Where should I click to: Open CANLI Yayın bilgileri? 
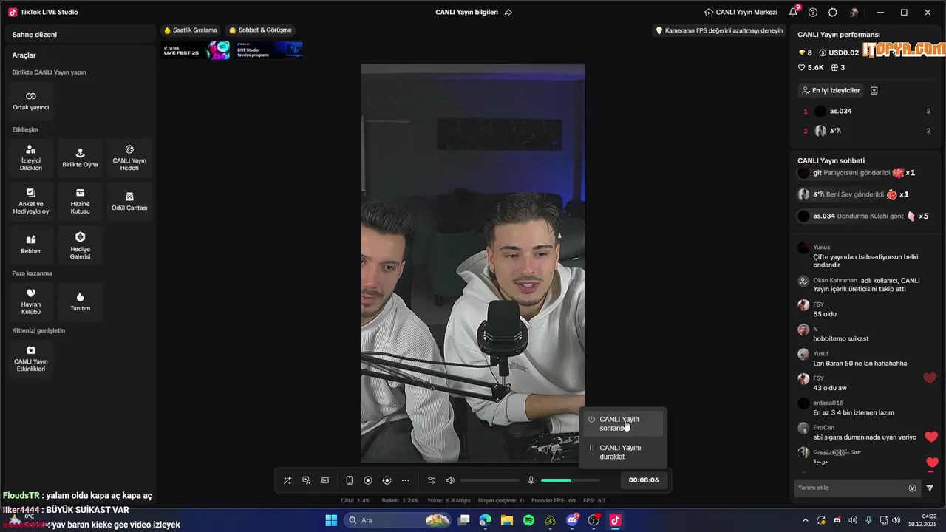(x=466, y=12)
